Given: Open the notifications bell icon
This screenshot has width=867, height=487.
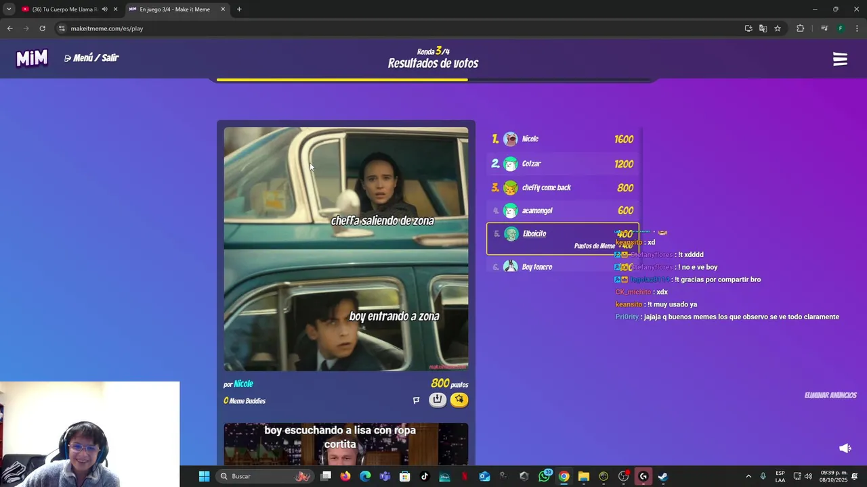Looking at the screenshot, I should (855, 476).
